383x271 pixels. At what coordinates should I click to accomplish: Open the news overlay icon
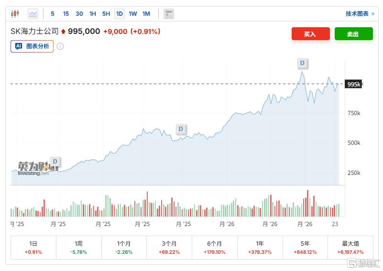pyautogui.click(x=169, y=14)
